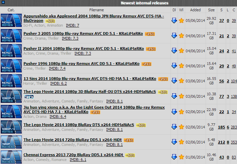
Task: Download The Lego Movie 3D Half-OU torrent
Action: pyautogui.click(x=174, y=96)
